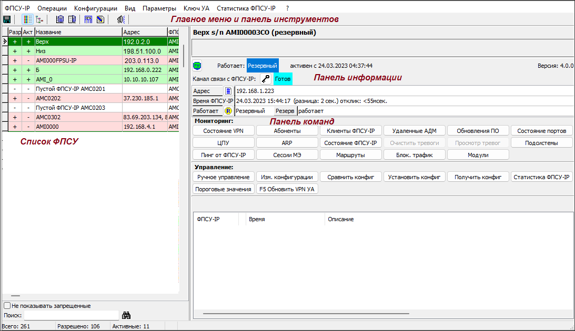The height and width of the screenshot is (331, 575).
Task: Click the event log horizontal scrollbar
Action: [305, 314]
